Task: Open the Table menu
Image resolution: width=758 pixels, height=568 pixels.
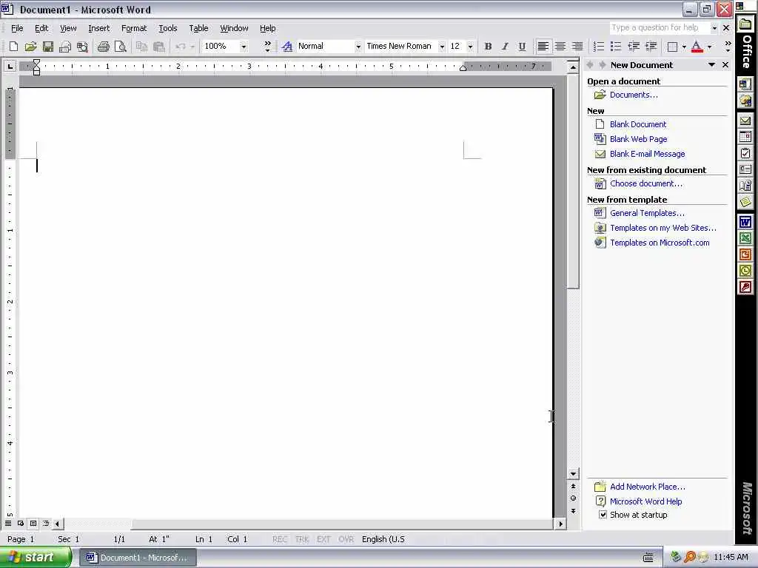Action: (198, 28)
